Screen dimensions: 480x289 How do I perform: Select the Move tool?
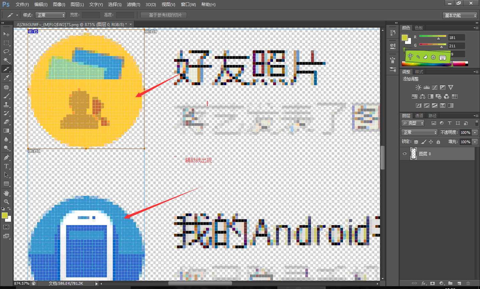coord(6,34)
